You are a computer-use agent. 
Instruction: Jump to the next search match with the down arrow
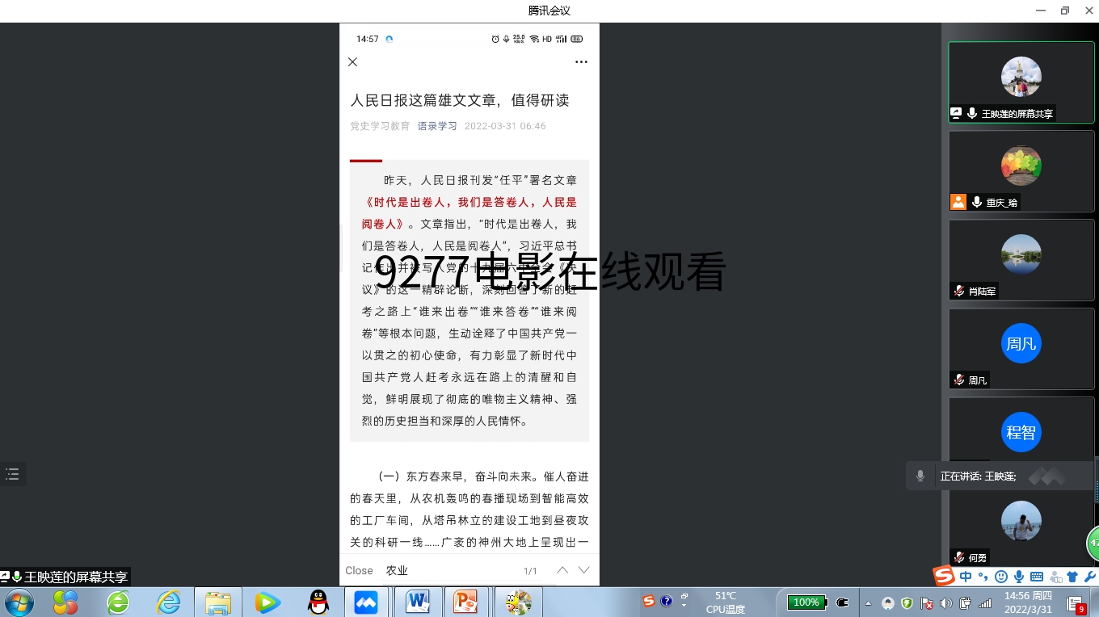click(x=584, y=570)
